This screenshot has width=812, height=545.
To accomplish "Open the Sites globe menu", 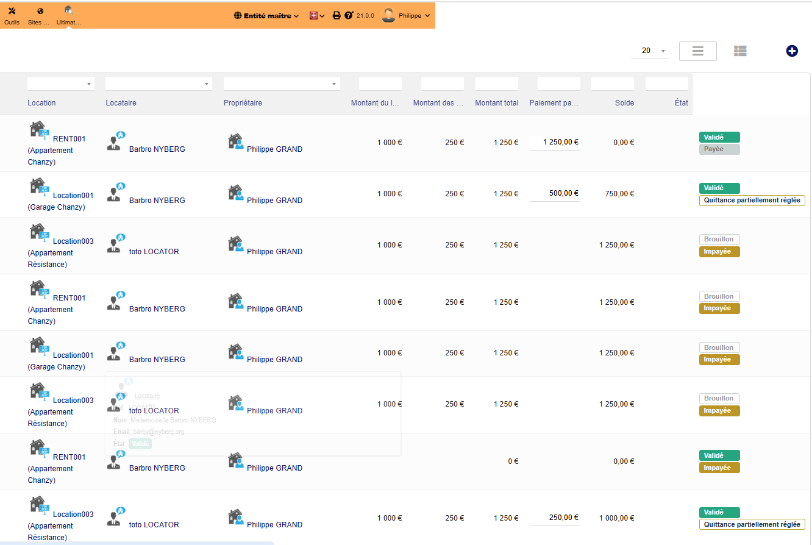I will point(40,16).
